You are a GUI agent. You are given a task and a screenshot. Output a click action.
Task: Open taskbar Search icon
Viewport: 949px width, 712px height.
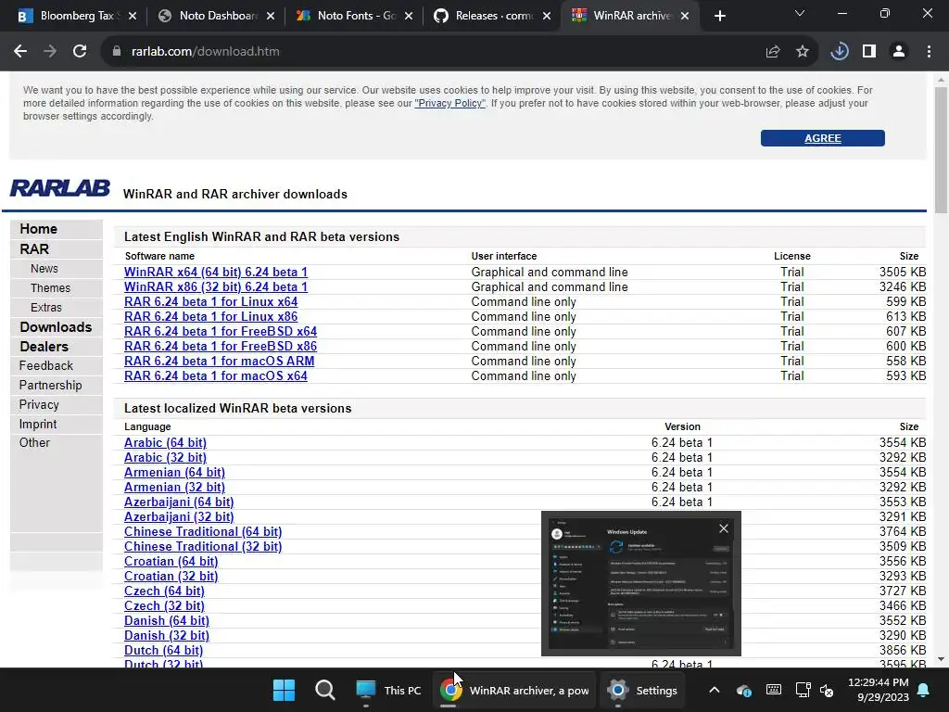coord(325,690)
